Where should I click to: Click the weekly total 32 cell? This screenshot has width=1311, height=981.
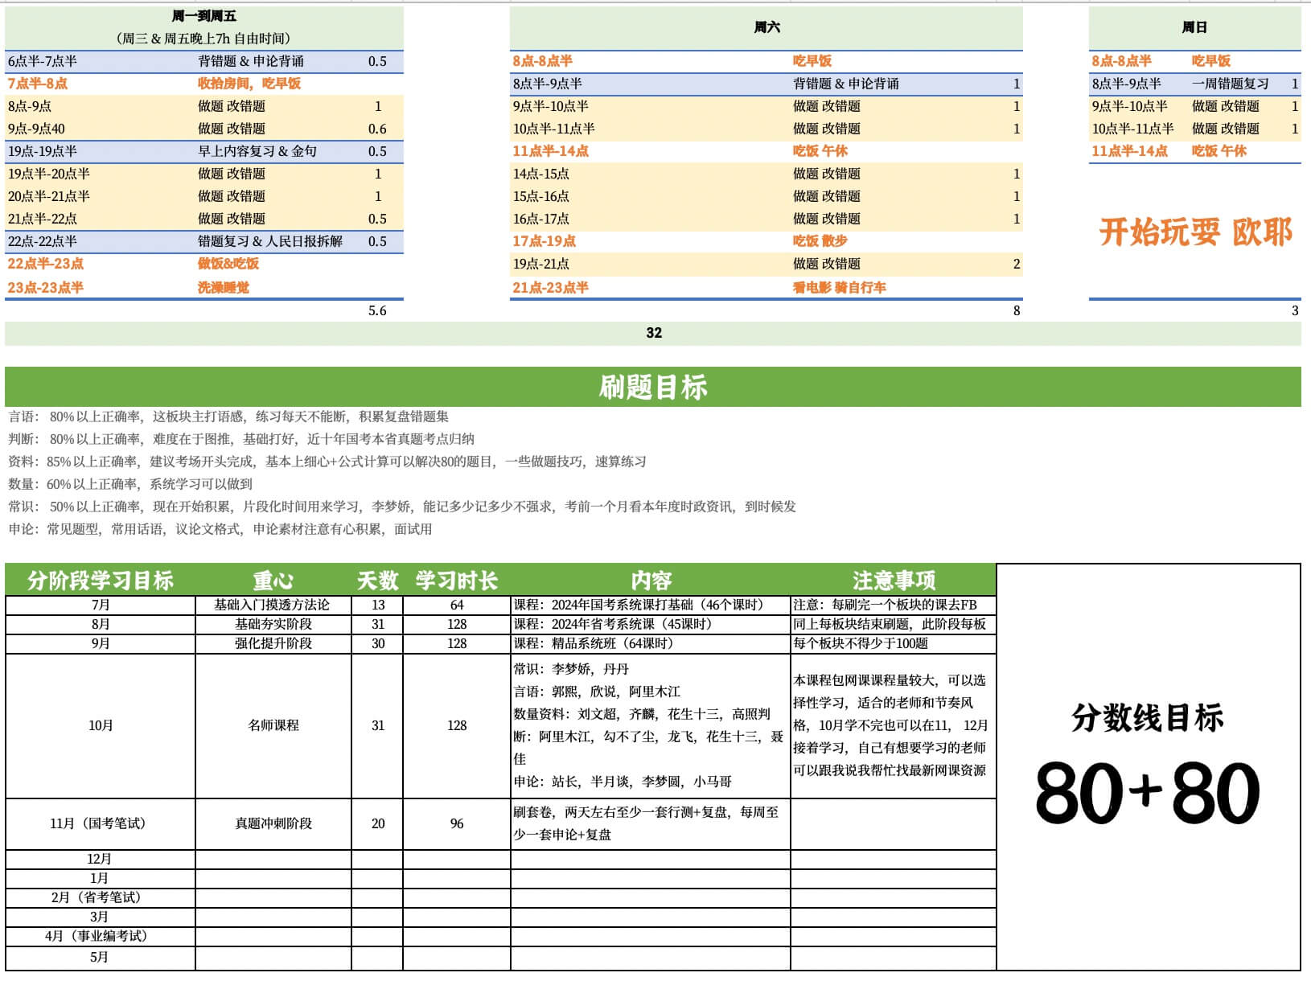point(653,333)
